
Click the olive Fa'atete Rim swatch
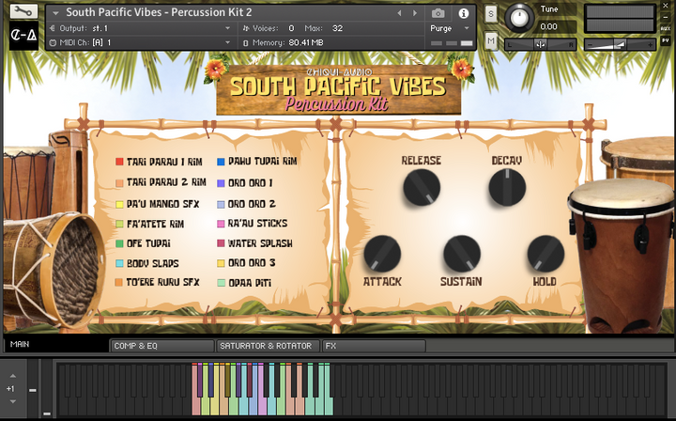tap(119, 225)
